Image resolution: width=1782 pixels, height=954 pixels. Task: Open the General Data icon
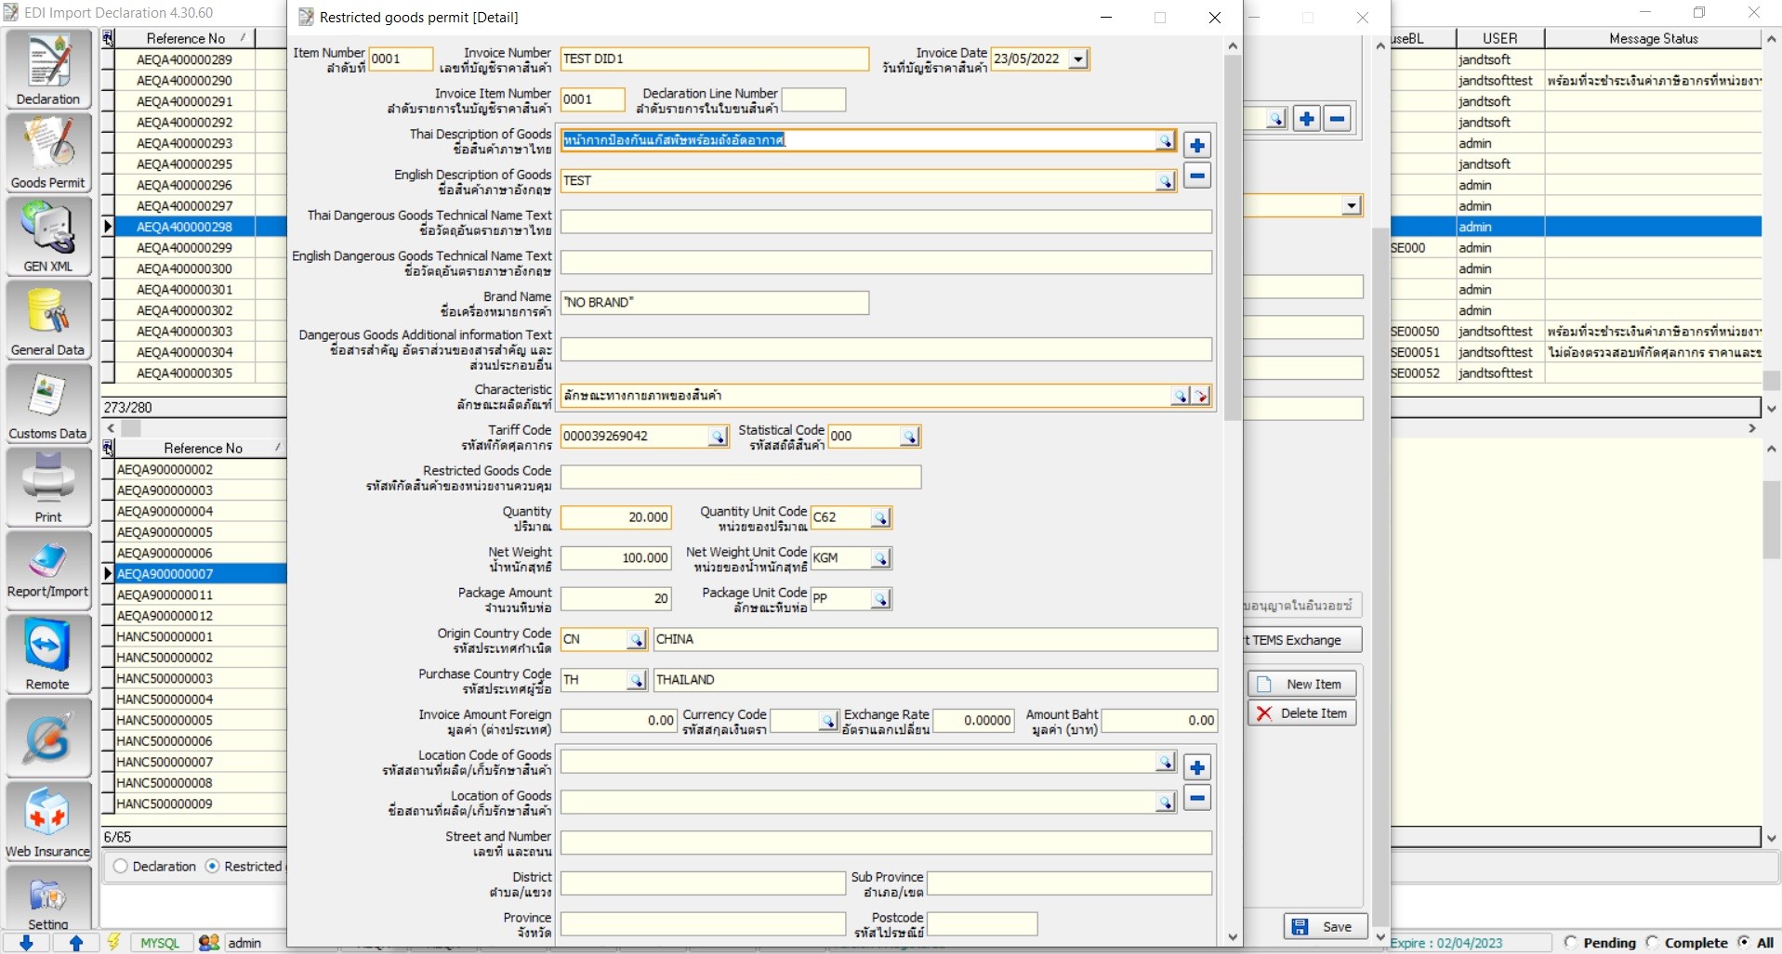[48, 320]
